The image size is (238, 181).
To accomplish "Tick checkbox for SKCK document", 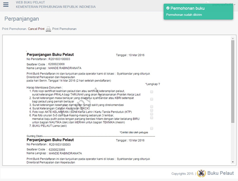I will 151,110.
